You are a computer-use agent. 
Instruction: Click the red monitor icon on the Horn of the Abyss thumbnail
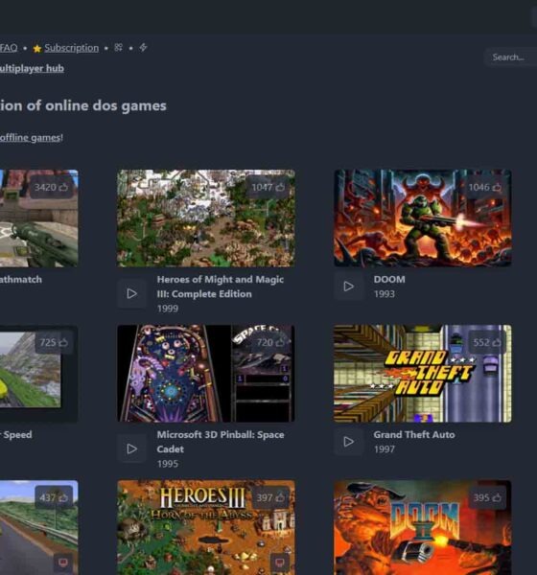280,563
